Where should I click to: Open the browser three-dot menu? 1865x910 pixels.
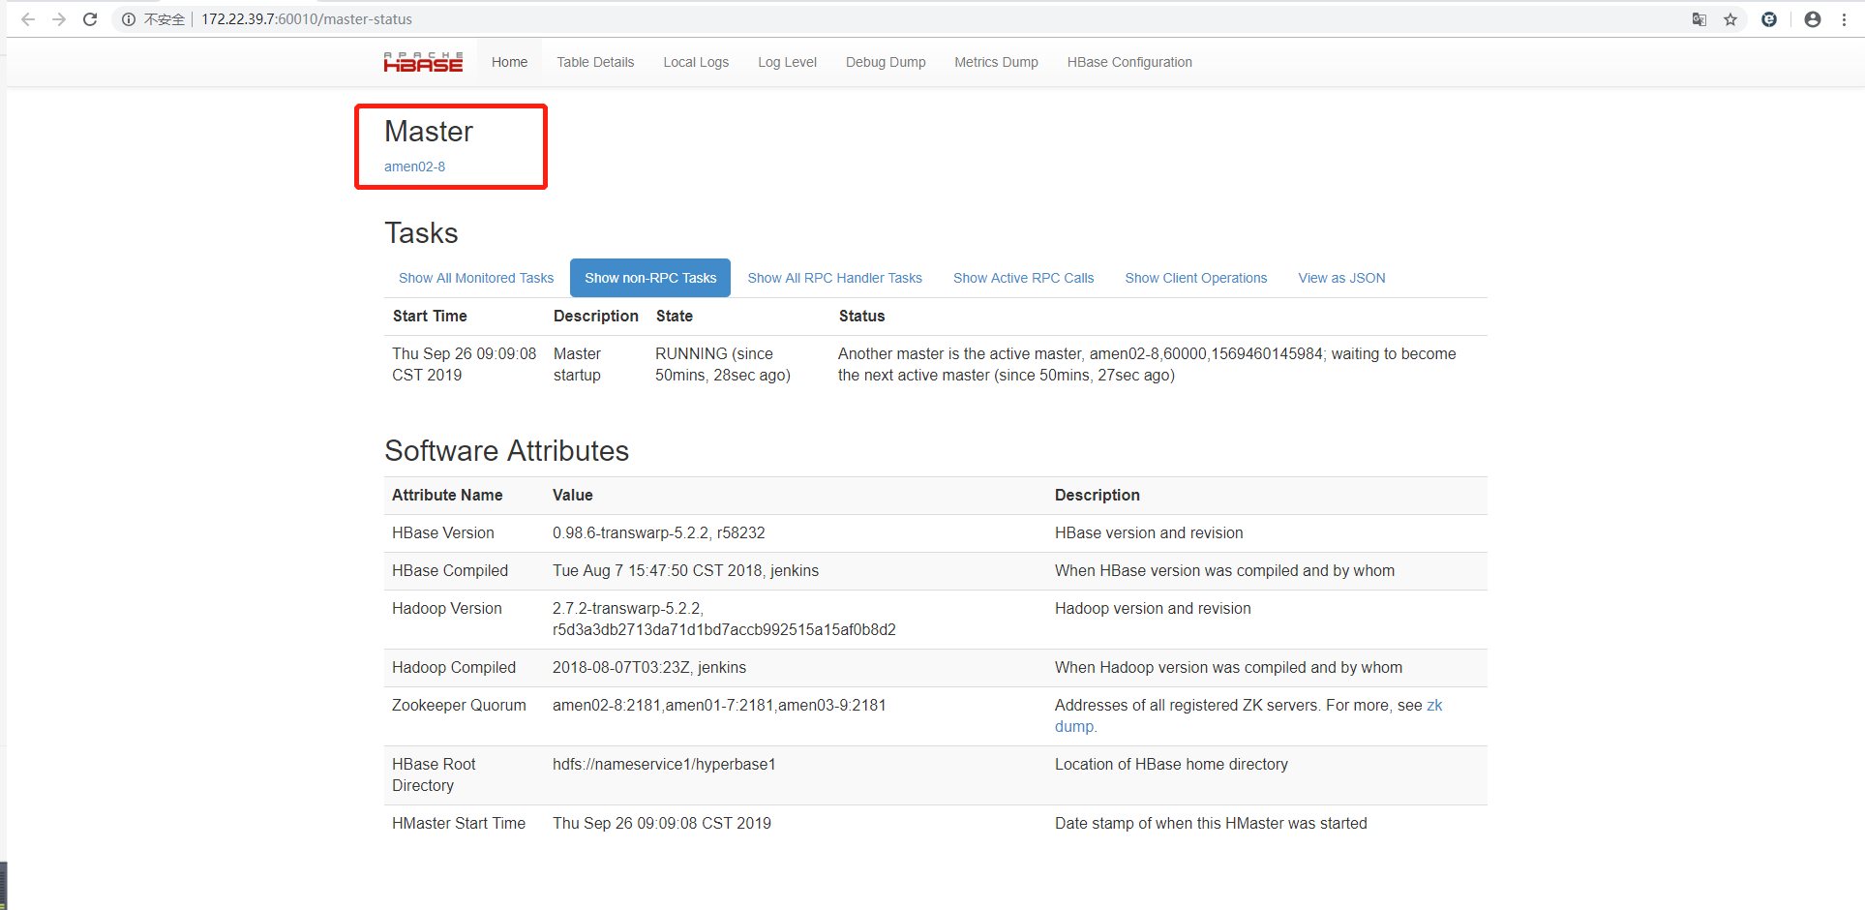(x=1845, y=19)
